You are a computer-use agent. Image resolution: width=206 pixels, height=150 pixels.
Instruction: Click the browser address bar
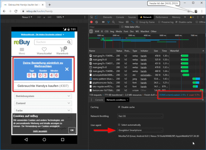coord(104,11)
